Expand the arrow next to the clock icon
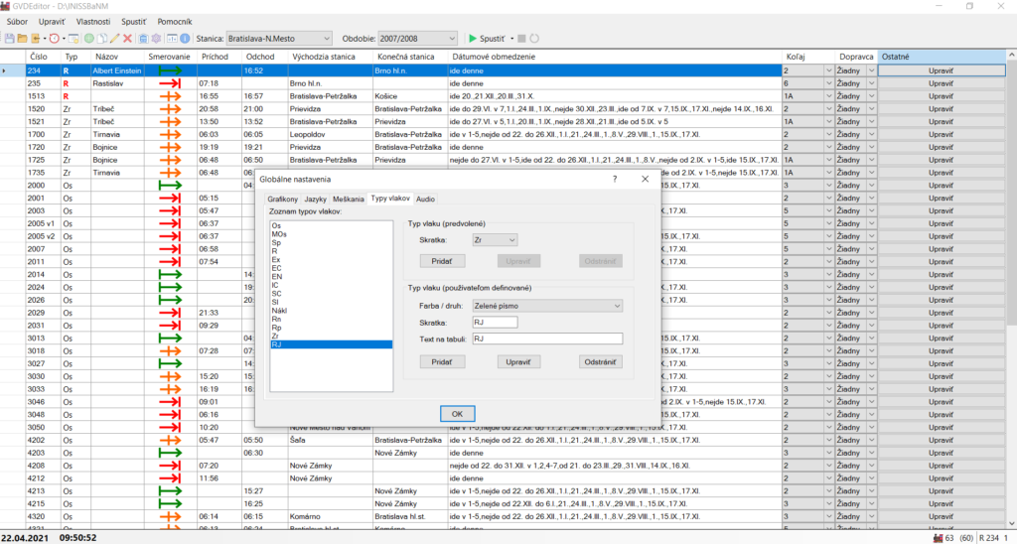The width and height of the screenshot is (1017, 544). (63, 39)
